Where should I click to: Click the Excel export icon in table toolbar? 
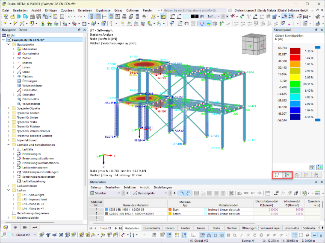coord(304,193)
